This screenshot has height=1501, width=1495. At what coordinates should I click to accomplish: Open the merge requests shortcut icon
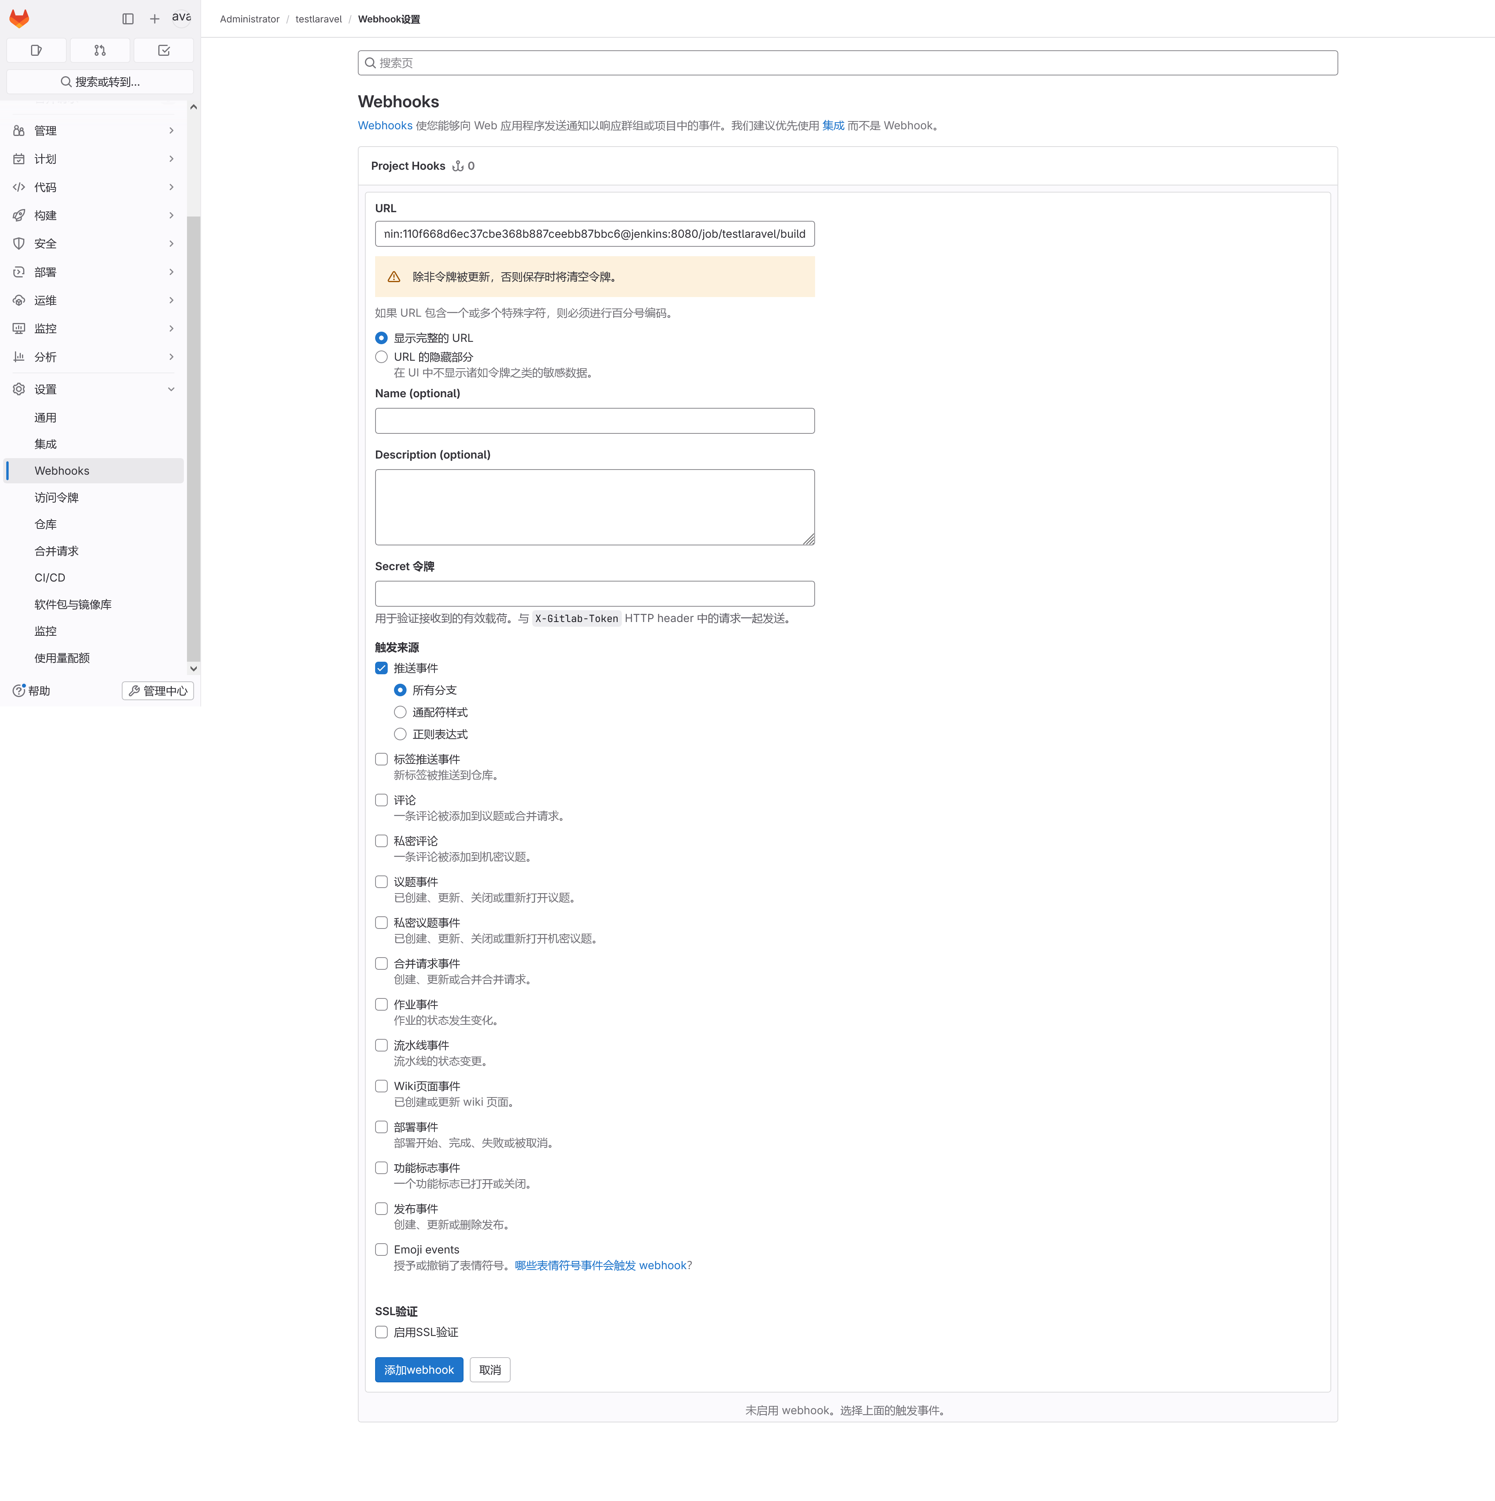tap(100, 51)
